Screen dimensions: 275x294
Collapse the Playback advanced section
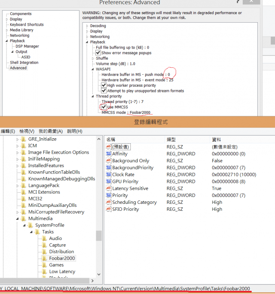coord(87,42)
